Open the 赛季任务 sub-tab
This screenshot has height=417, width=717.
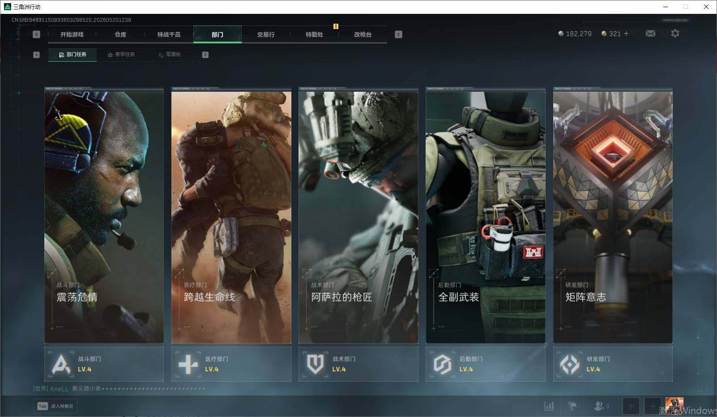pos(121,55)
